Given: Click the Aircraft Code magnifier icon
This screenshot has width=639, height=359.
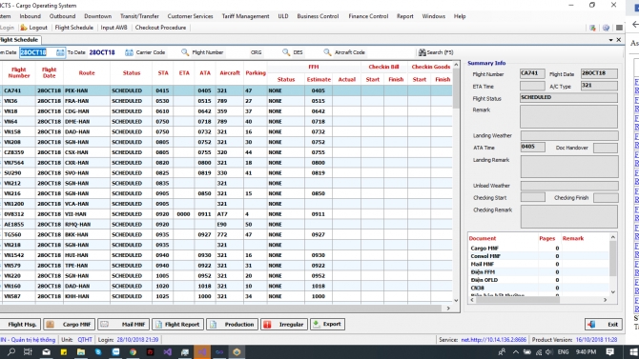Looking at the screenshot, I should coord(327,52).
